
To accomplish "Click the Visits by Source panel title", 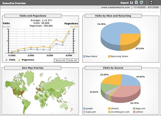I will (113, 68).
